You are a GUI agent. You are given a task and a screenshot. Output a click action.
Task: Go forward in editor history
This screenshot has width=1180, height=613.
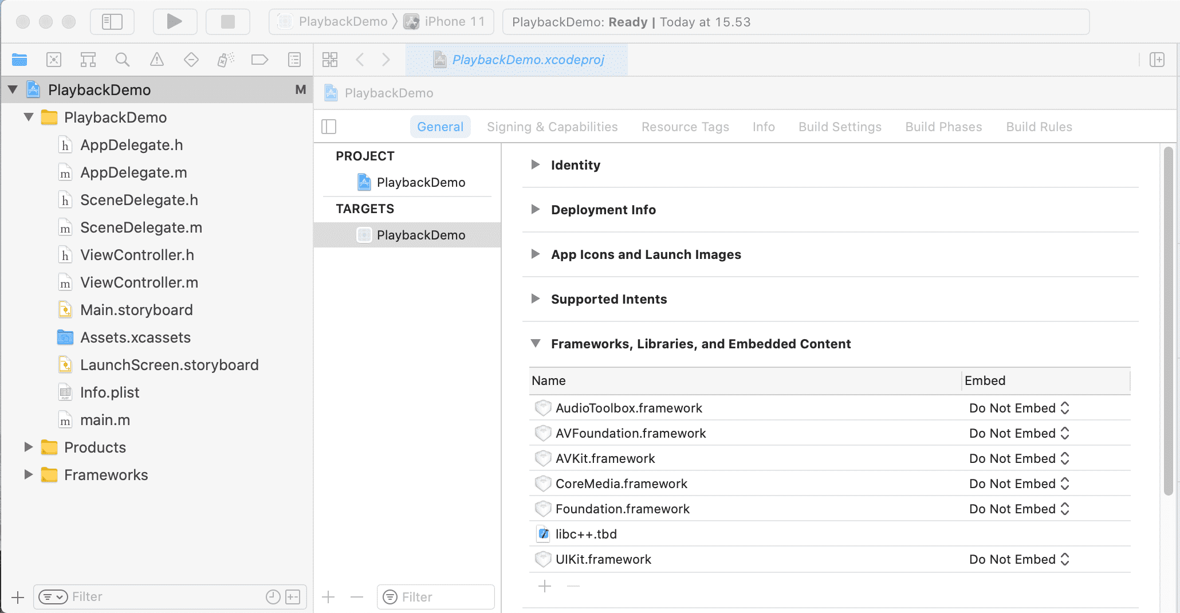pyautogui.click(x=386, y=60)
